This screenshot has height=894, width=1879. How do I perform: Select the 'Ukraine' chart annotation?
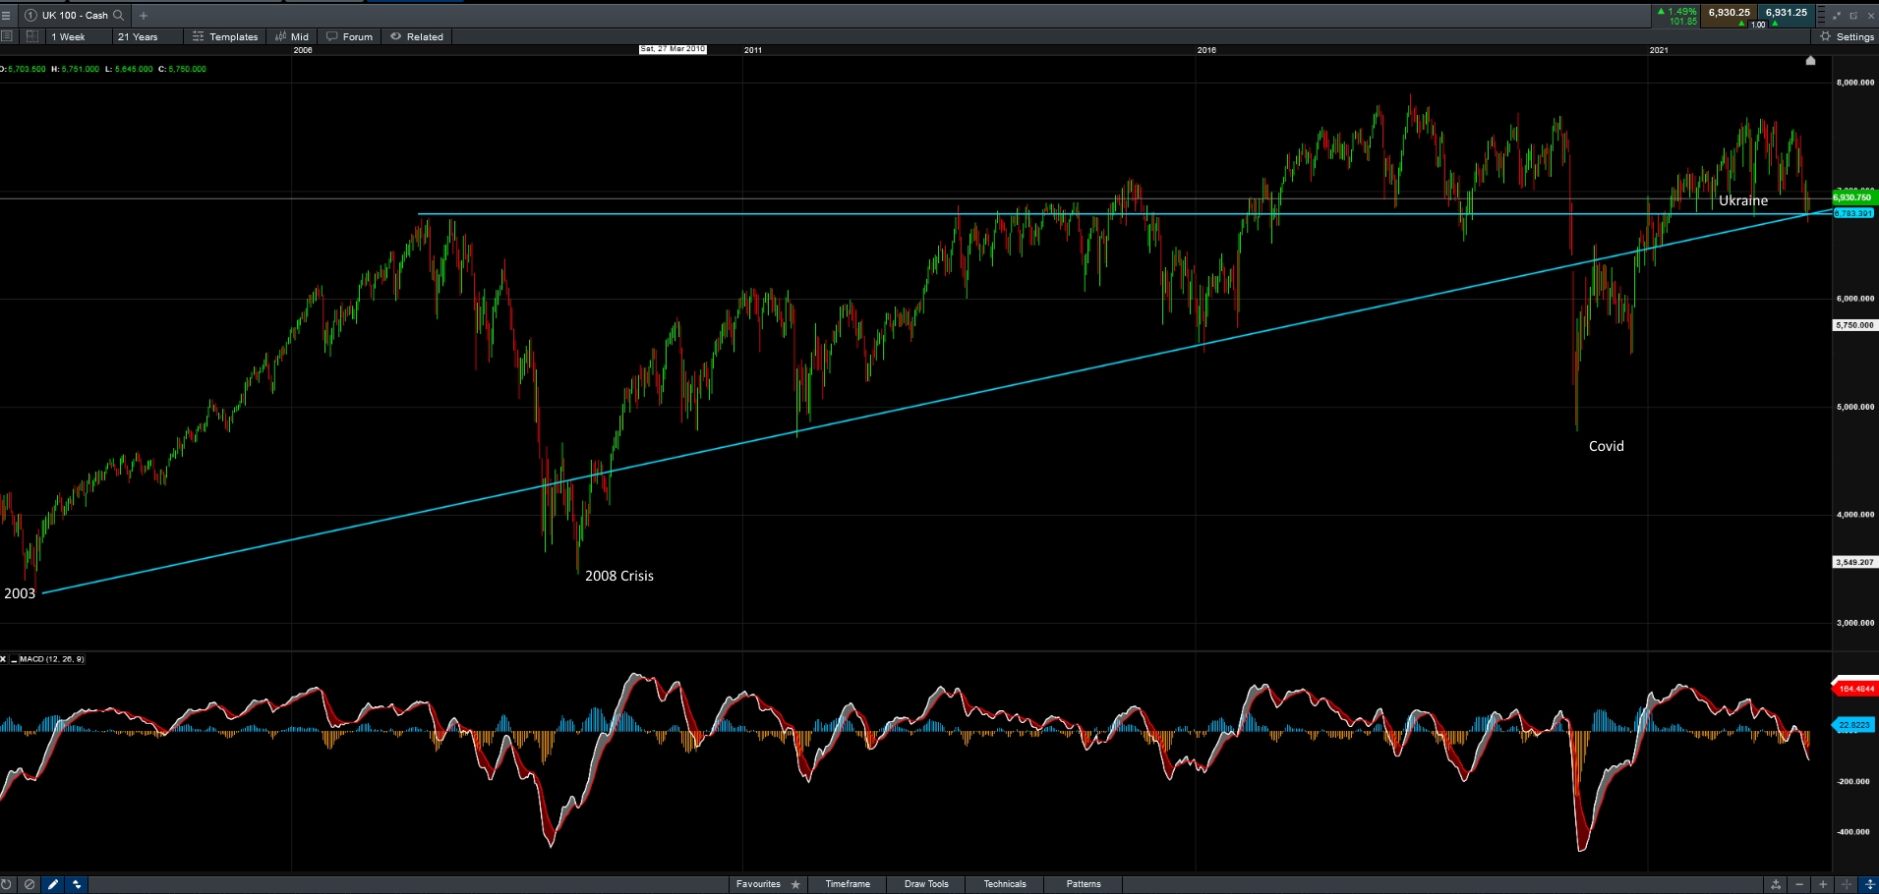click(x=1743, y=200)
